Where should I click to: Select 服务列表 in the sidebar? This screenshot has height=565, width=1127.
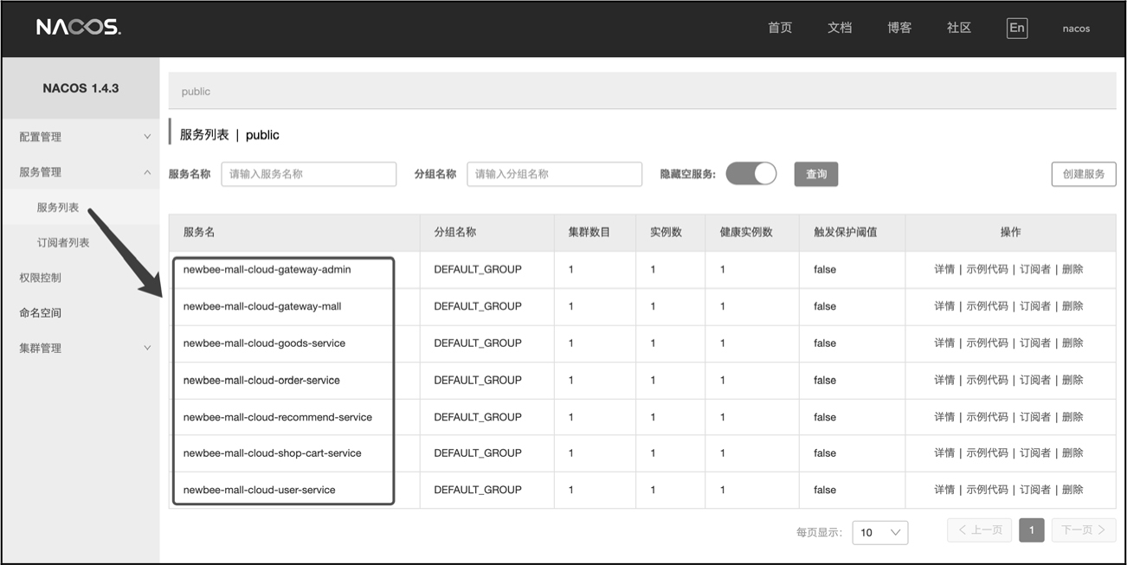click(58, 208)
